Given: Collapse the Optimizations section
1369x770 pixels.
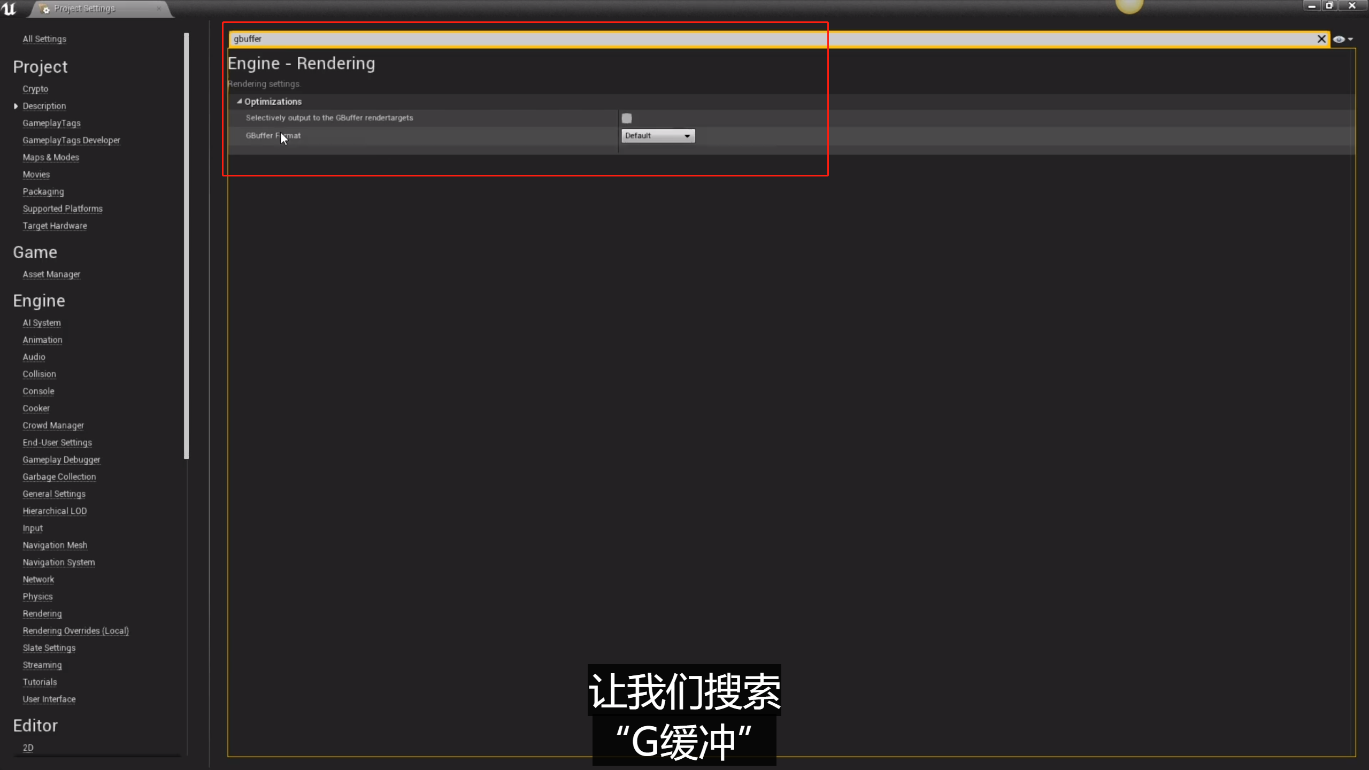Looking at the screenshot, I should [x=240, y=102].
